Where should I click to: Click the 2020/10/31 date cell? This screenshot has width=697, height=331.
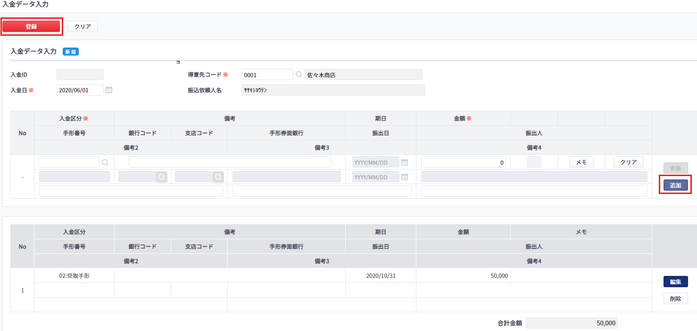[381, 276]
